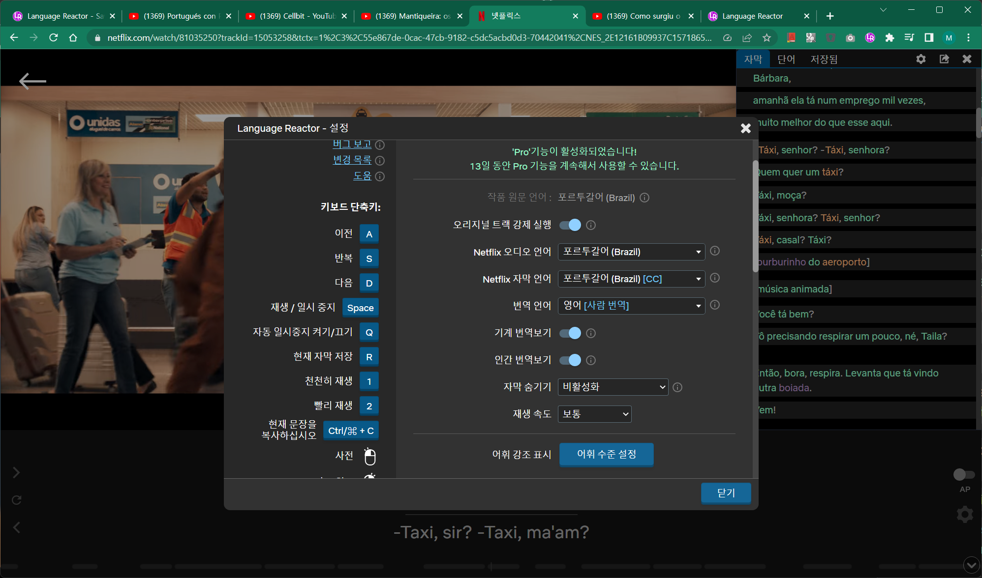Screen dimensions: 982x578
Task: Open 변경 목록 link
Action: pos(352,160)
